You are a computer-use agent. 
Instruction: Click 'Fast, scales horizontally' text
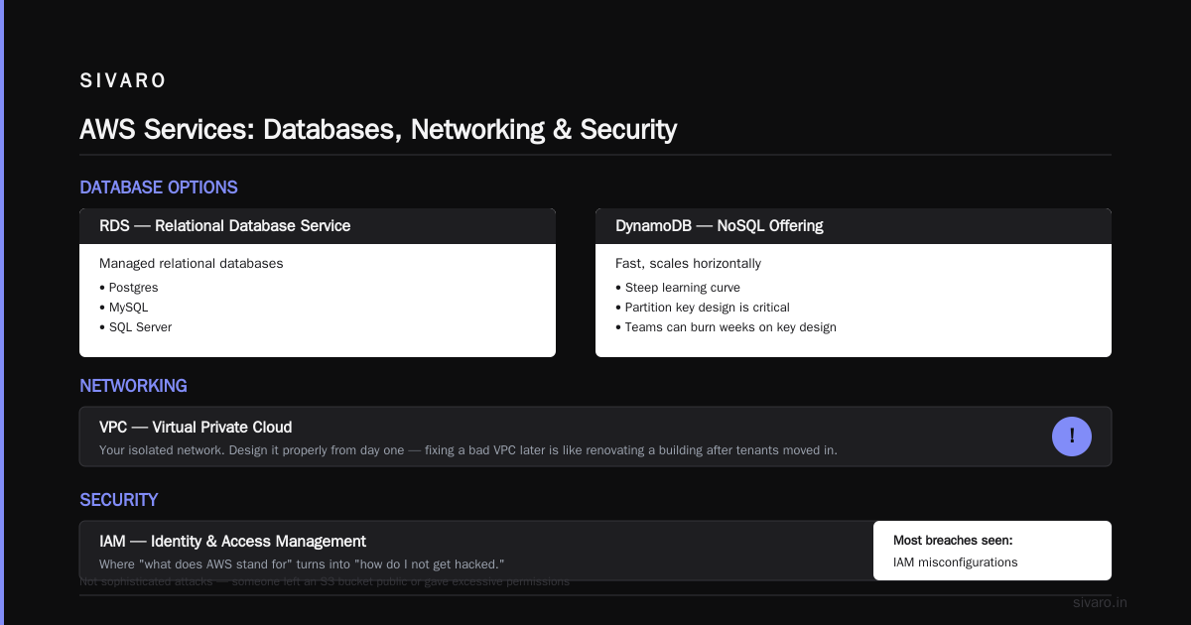click(689, 264)
